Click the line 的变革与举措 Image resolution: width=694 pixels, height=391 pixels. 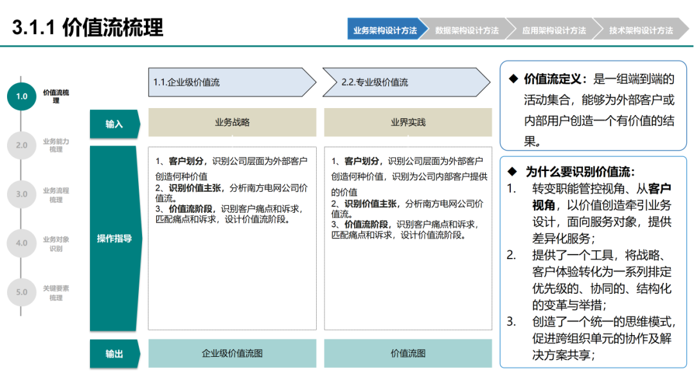point(569,305)
